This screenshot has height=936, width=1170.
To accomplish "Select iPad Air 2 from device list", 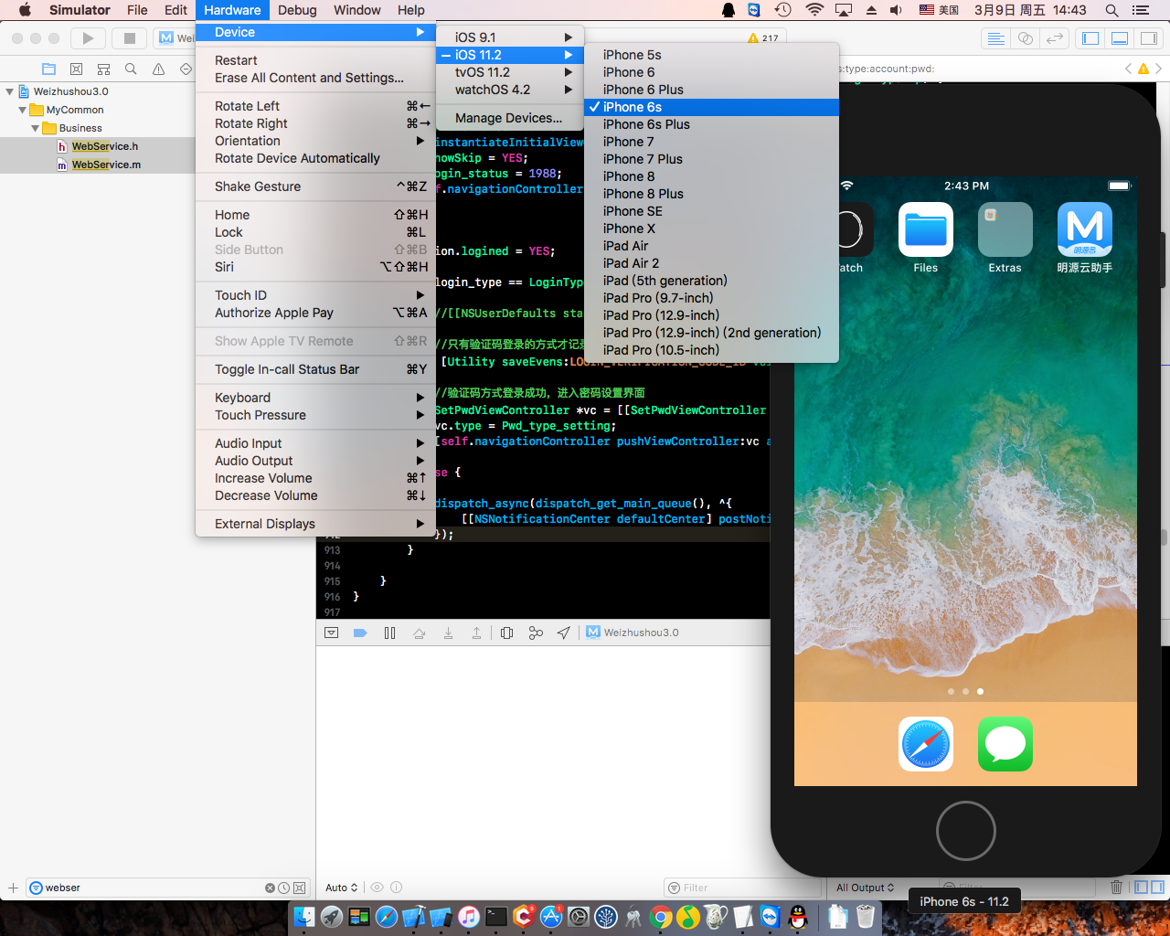I will pos(711,263).
